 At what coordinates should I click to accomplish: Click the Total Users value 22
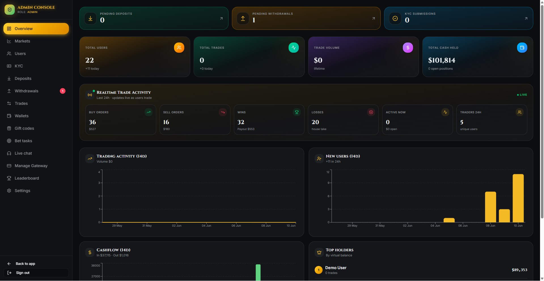[90, 60]
